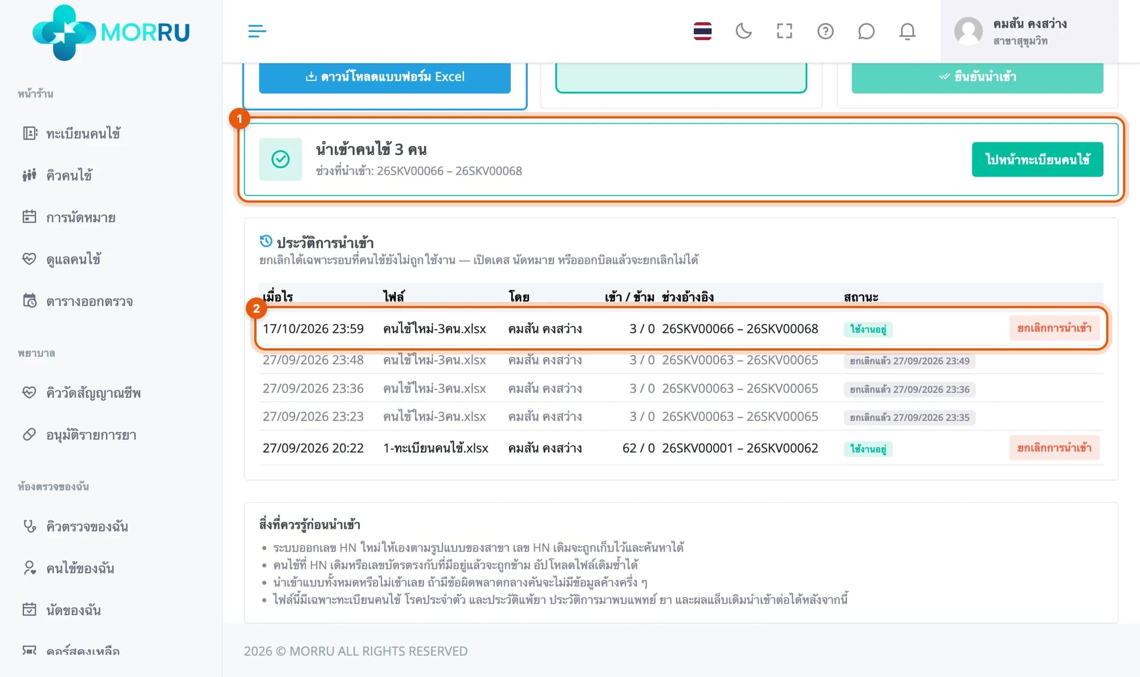This screenshot has height=677, width=1140.
Task: Toggle the hamburger sidebar menu icon
Action: pos(257,31)
